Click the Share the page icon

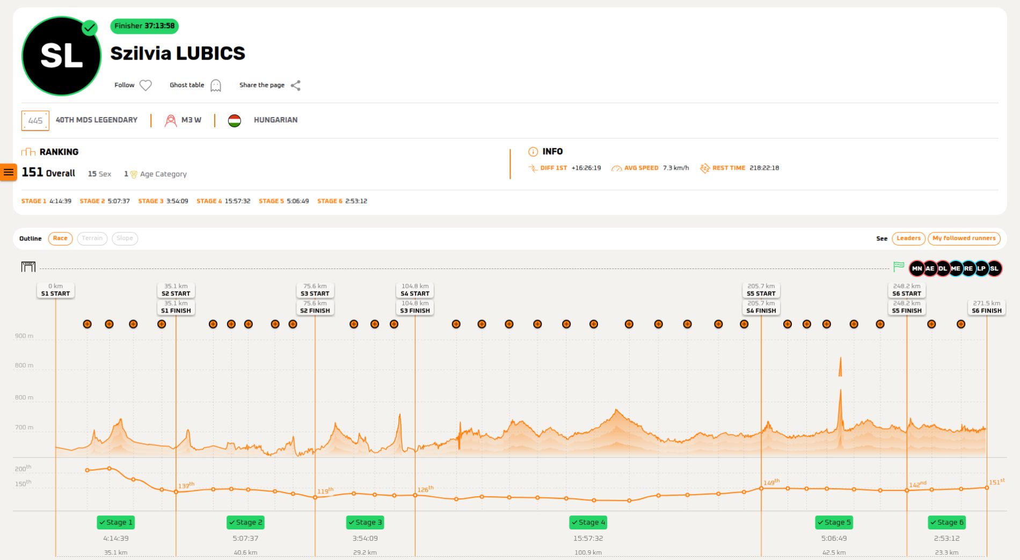[295, 85]
